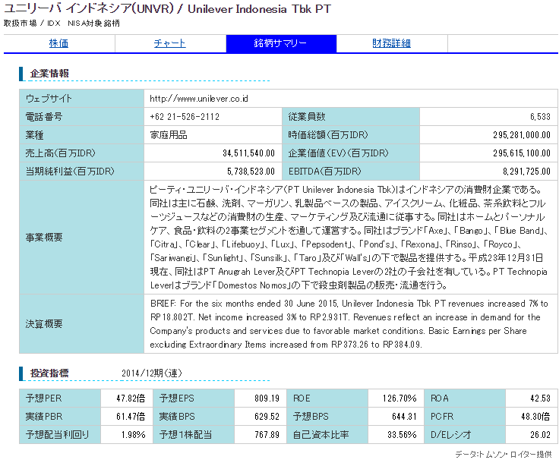The width and height of the screenshot is (559, 463).
Task: Click the PCFR value 48.30倍
Action: [535, 417]
